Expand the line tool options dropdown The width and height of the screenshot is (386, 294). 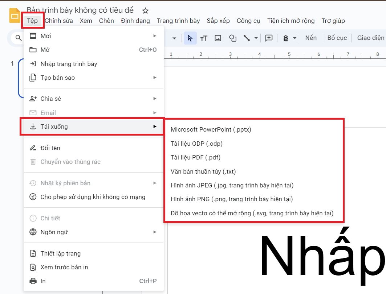(256, 38)
